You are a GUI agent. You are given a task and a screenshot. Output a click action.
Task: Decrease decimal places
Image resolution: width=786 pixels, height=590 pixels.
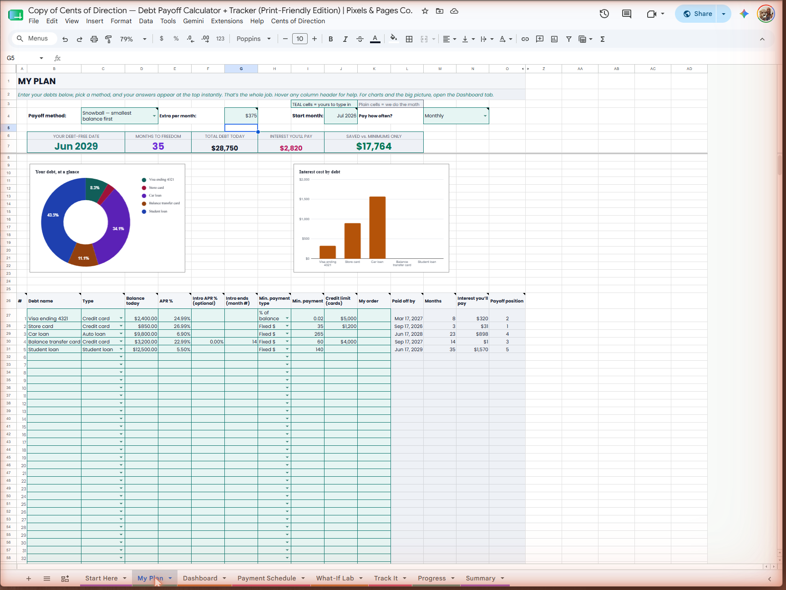(191, 39)
